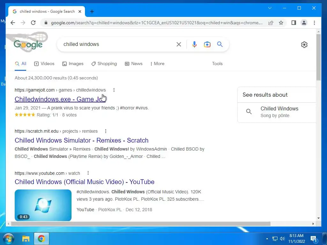327x245 pixels.
Task: Open options menu for the Game Jolt result
Action: 114,90
